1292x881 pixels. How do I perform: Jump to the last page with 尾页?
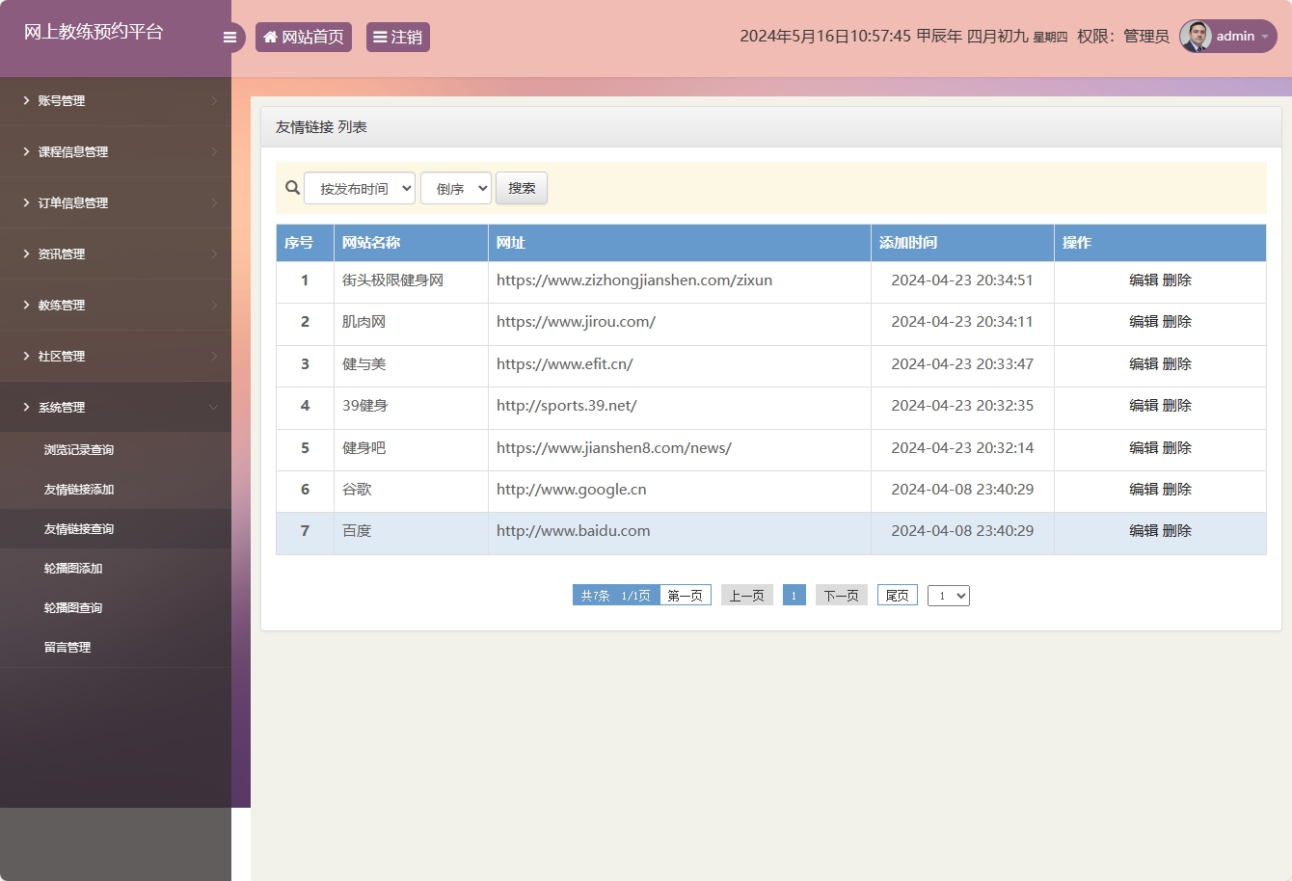click(x=897, y=595)
